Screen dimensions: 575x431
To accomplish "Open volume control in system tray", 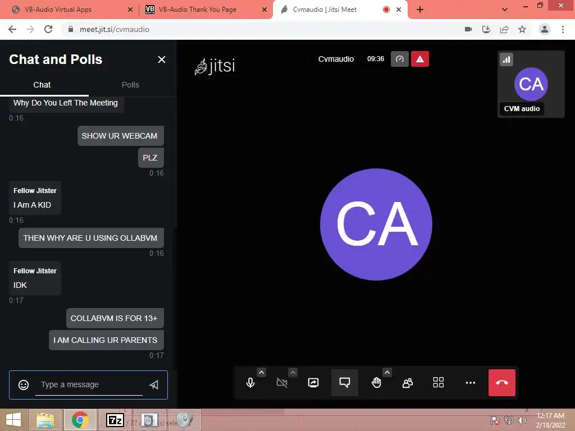I will pos(522,420).
